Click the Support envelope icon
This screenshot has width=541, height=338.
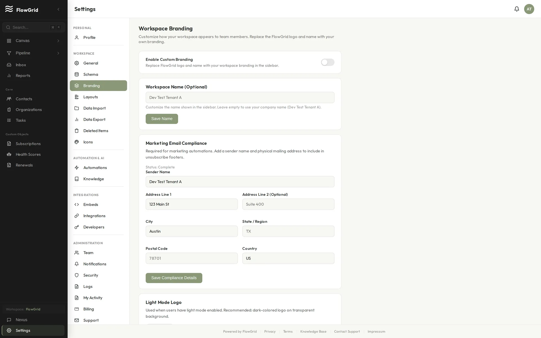pos(77,320)
